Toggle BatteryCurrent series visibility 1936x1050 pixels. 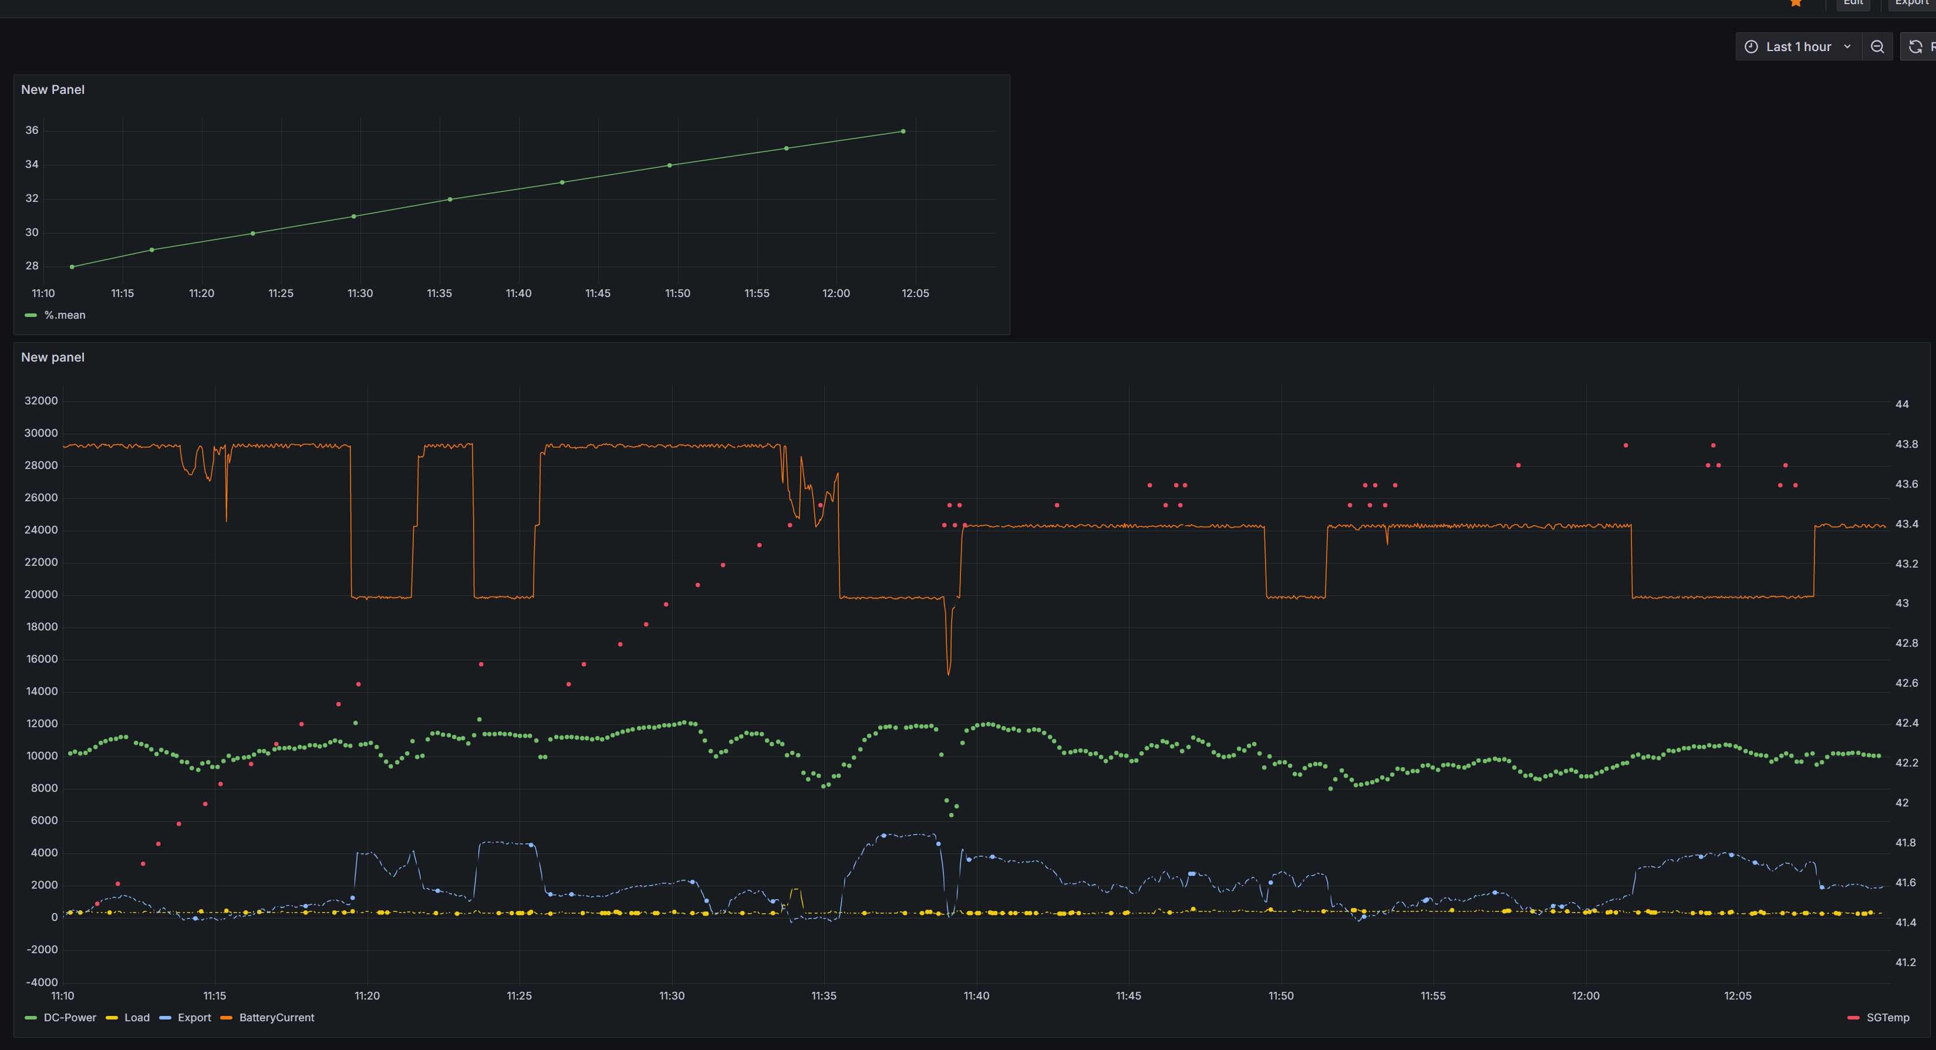[x=276, y=1018]
